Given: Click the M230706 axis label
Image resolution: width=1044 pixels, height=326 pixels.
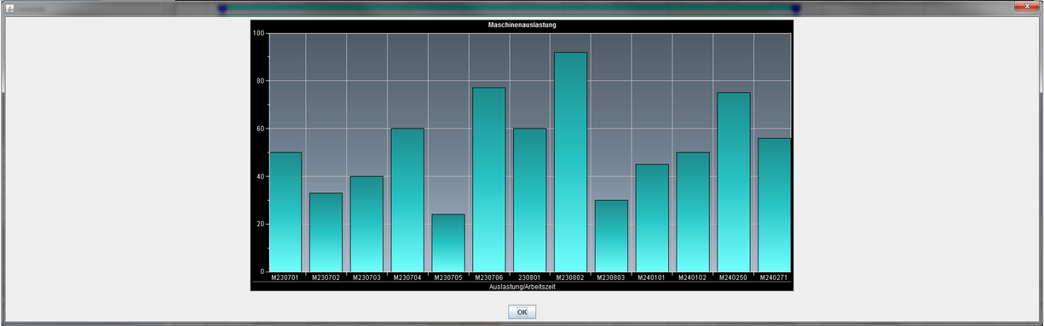Looking at the screenshot, I should click(489, 277).
